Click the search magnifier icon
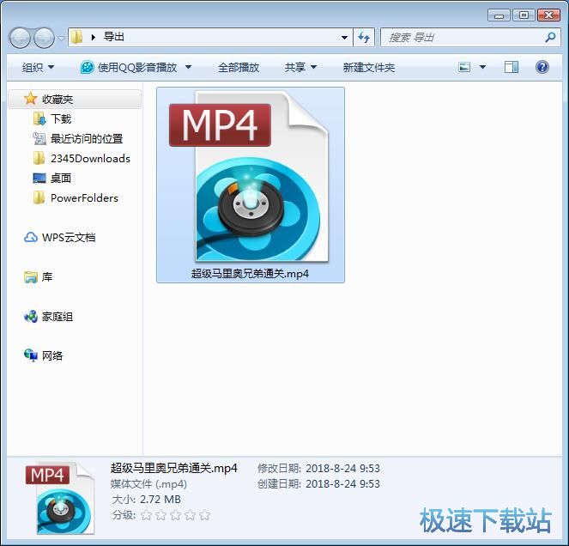This screenshot has height=546, width=569. point(550,37)
